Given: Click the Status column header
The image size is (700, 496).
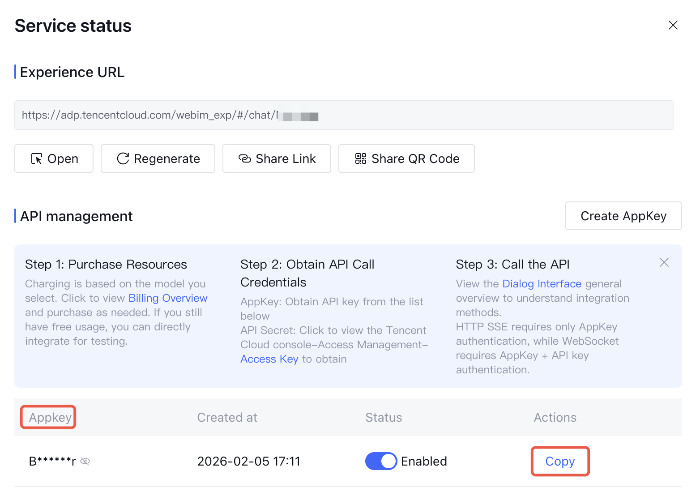Looking at the screenshot, I should point(384,417).
